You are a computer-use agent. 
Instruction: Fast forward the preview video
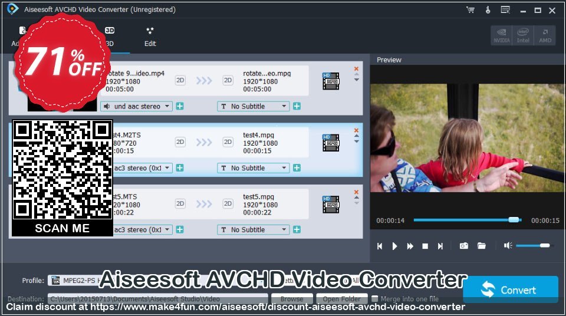point(410,246)
